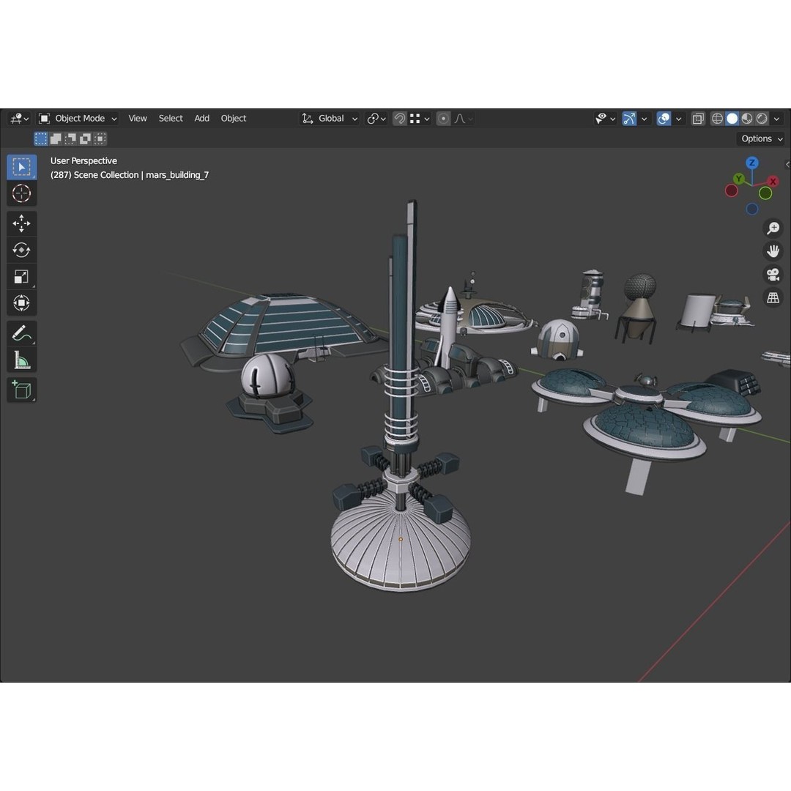This screenshot has height=791, width=791.
Task: Click the blue Z axis on navigation gizmo
Action: point(752,163)
